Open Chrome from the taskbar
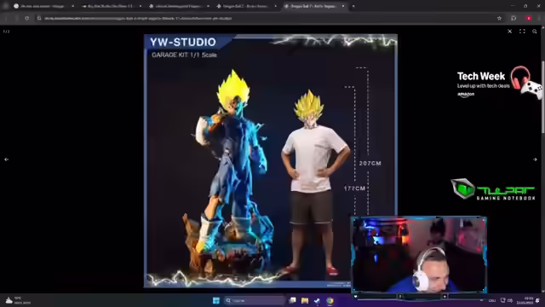 point(330,300)
